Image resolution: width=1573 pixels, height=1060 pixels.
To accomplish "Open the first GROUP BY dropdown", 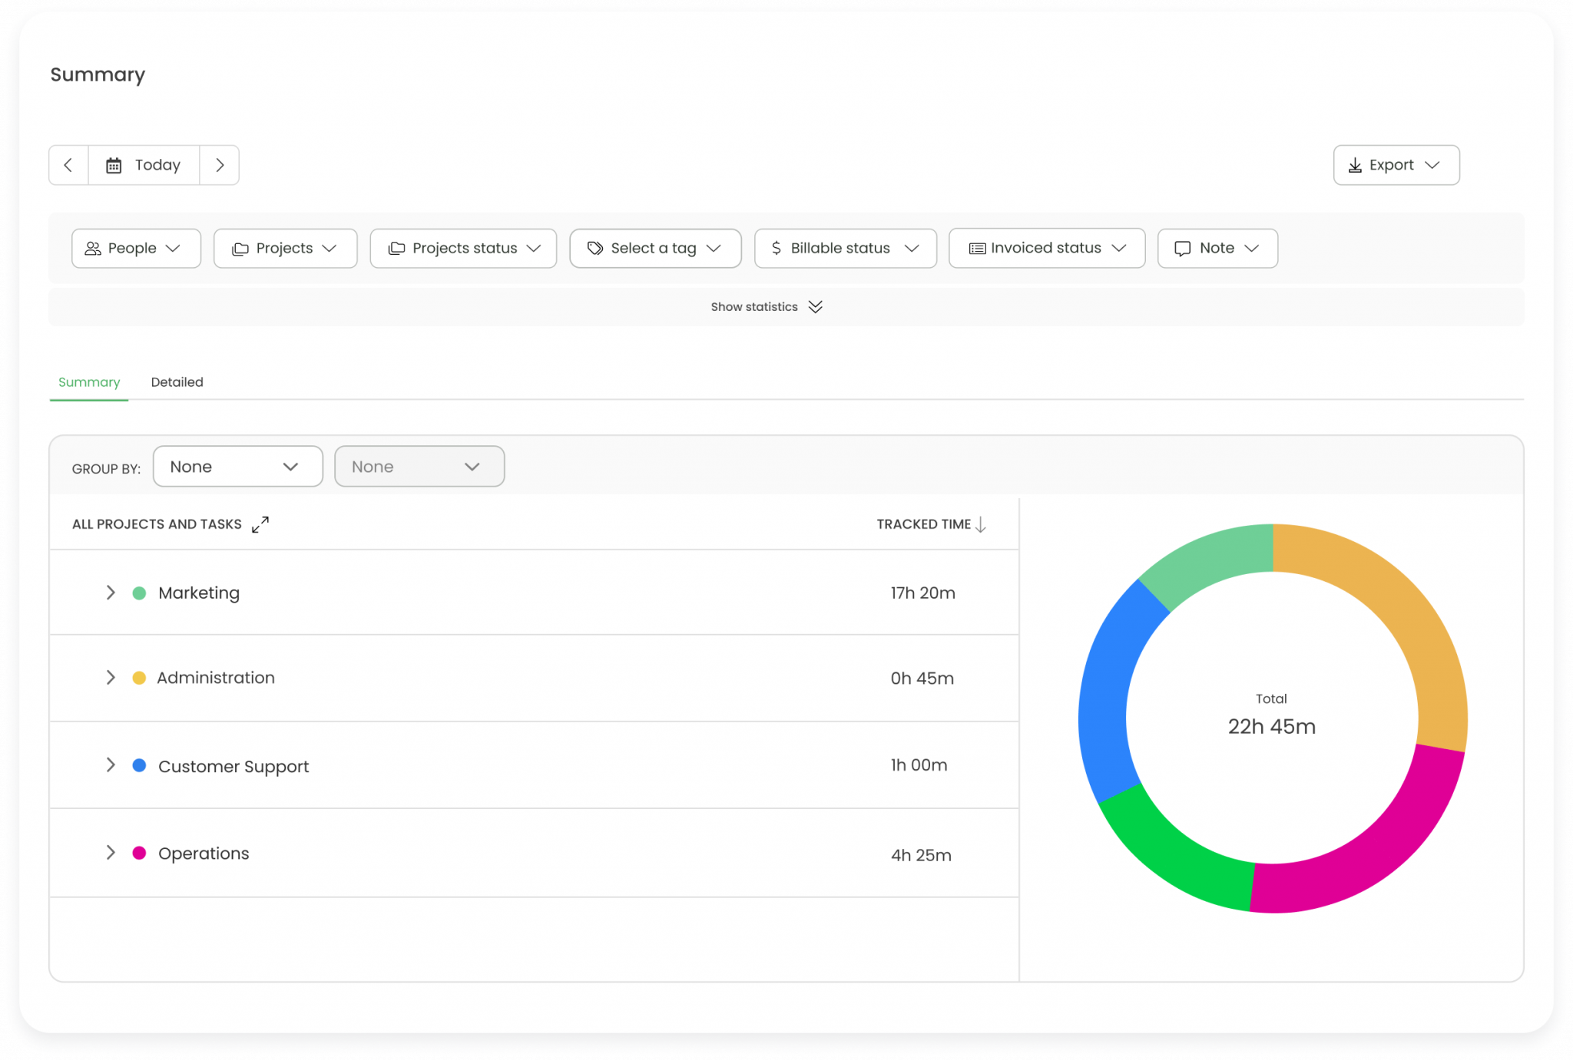I will (x=237, y=466).
